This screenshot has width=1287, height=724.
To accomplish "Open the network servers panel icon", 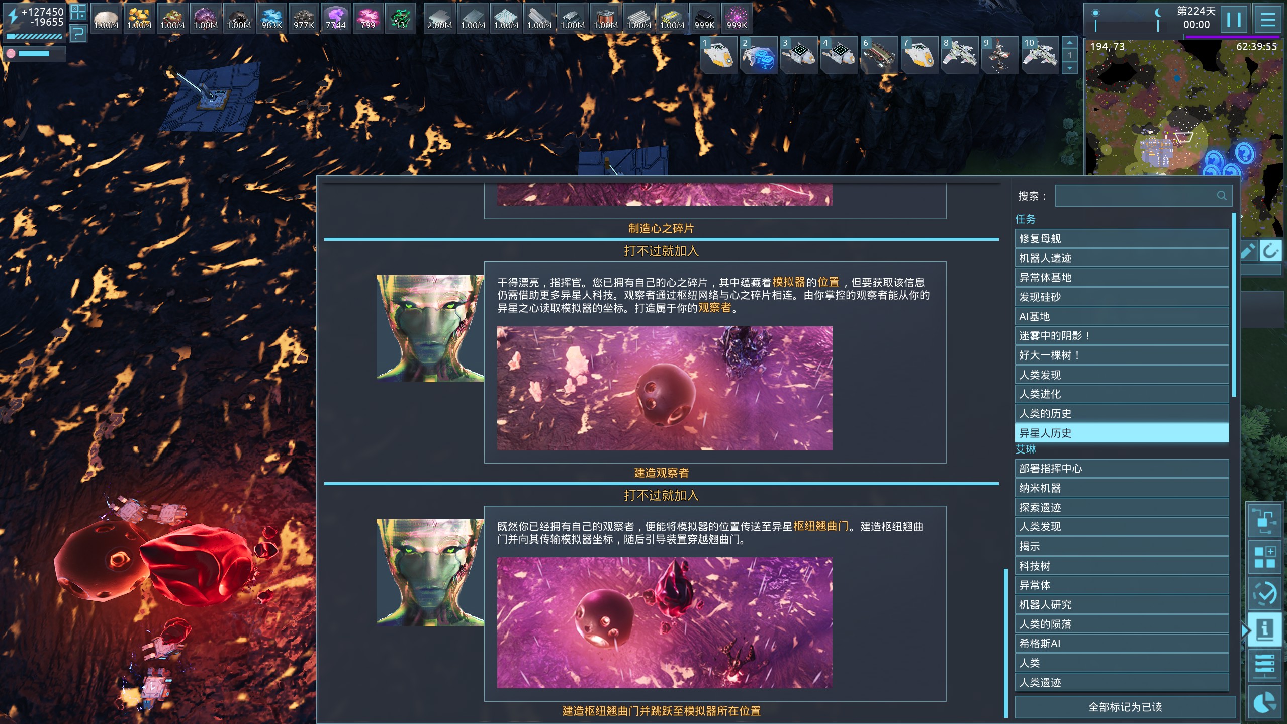I will pos(1264,666).
